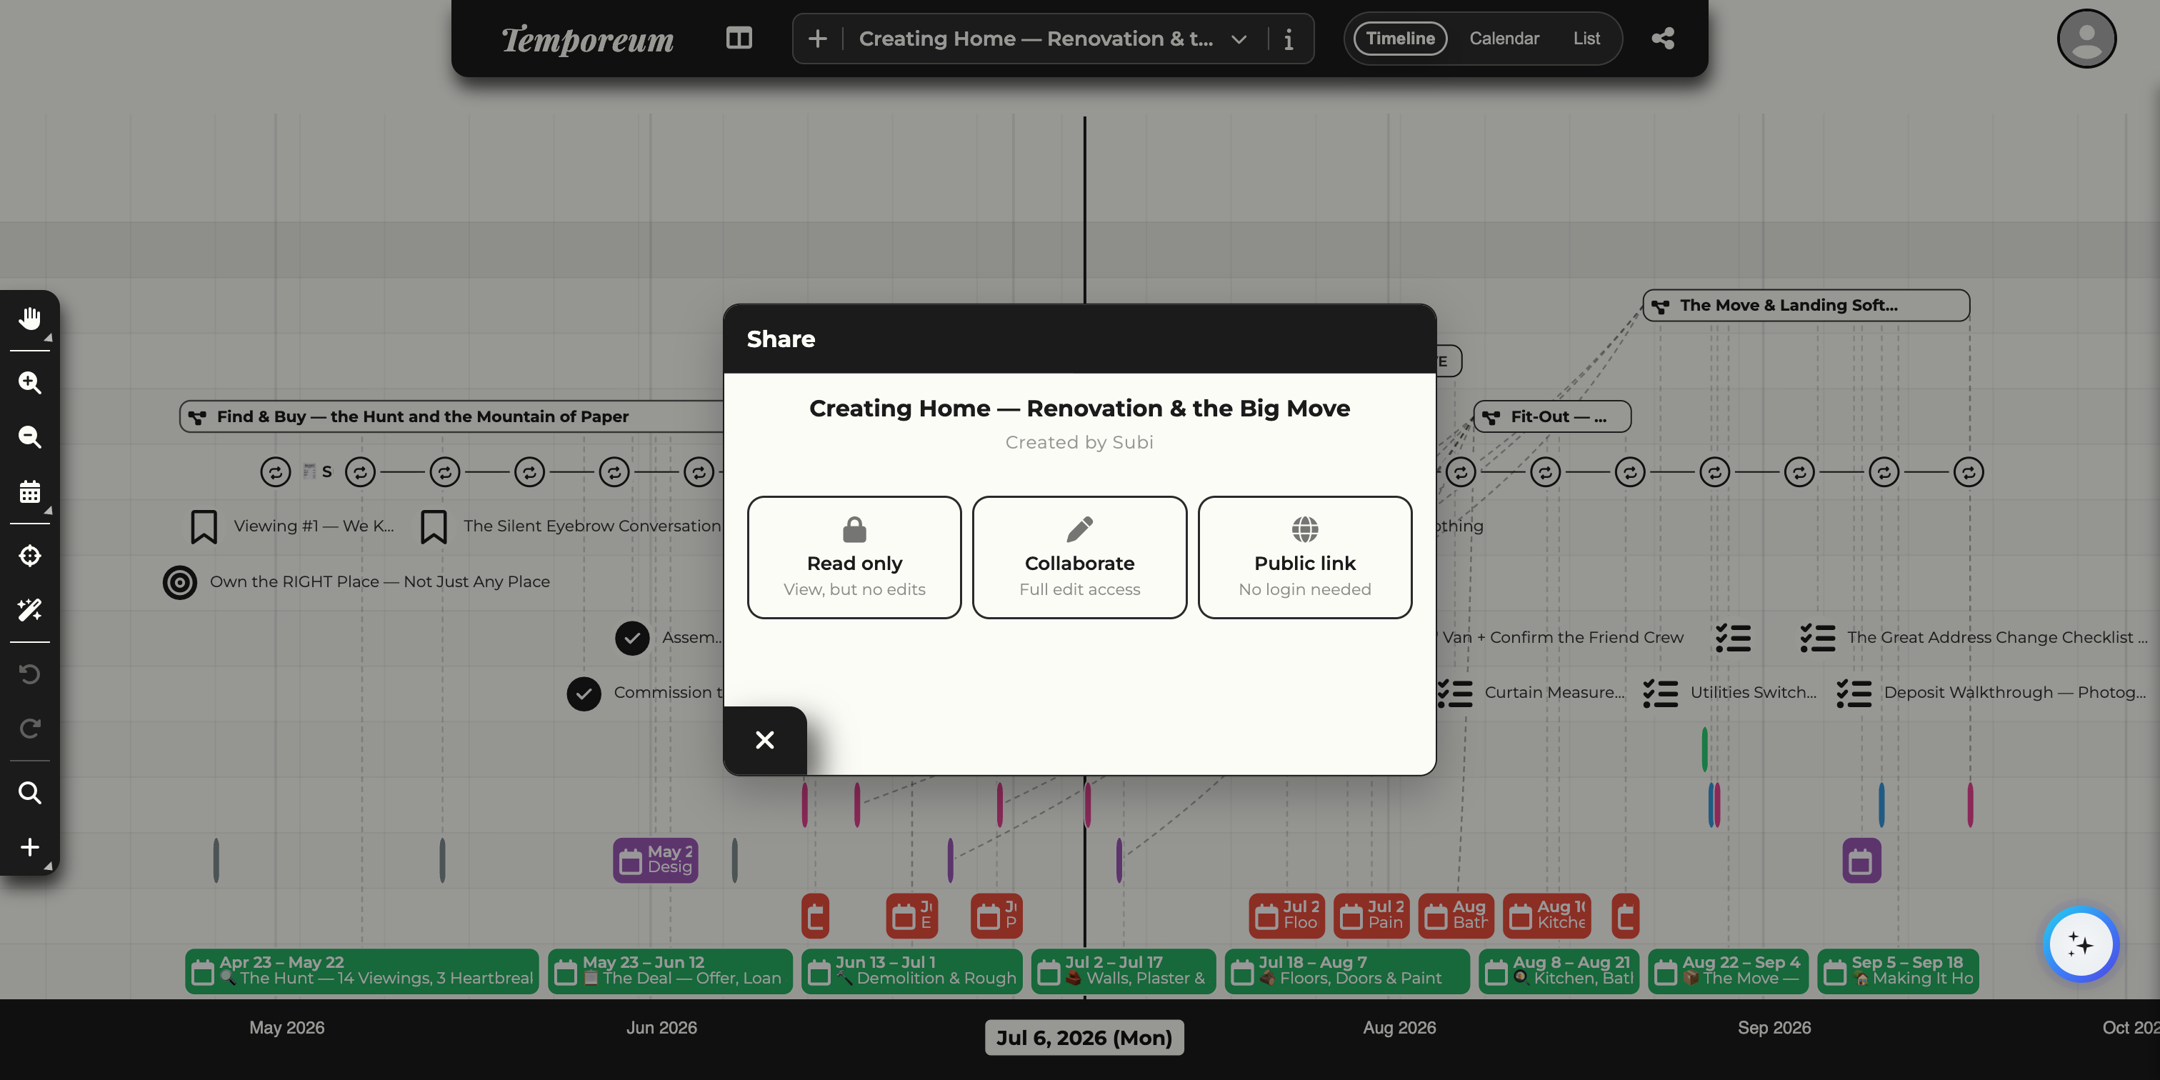Open the user profile avatar
This screenshot has height=1080, width=2160.
coord(2086,39)
